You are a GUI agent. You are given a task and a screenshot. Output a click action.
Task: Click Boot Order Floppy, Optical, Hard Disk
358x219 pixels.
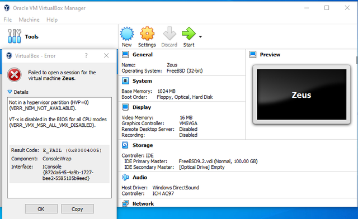[185, 97]
